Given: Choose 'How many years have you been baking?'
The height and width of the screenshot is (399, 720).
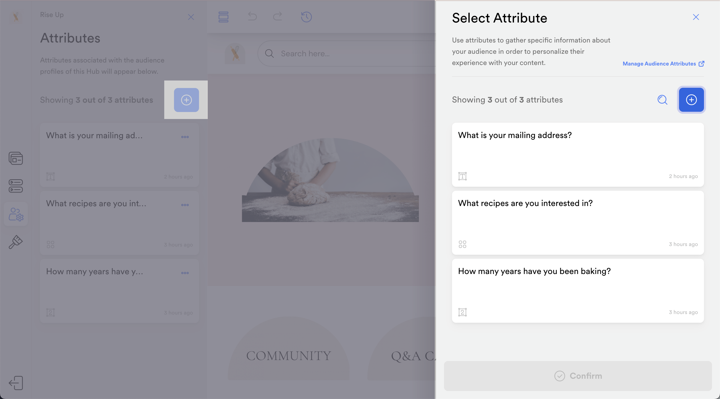Looking at the screenshot, I should pyautogui.click(x=578, y=290).
